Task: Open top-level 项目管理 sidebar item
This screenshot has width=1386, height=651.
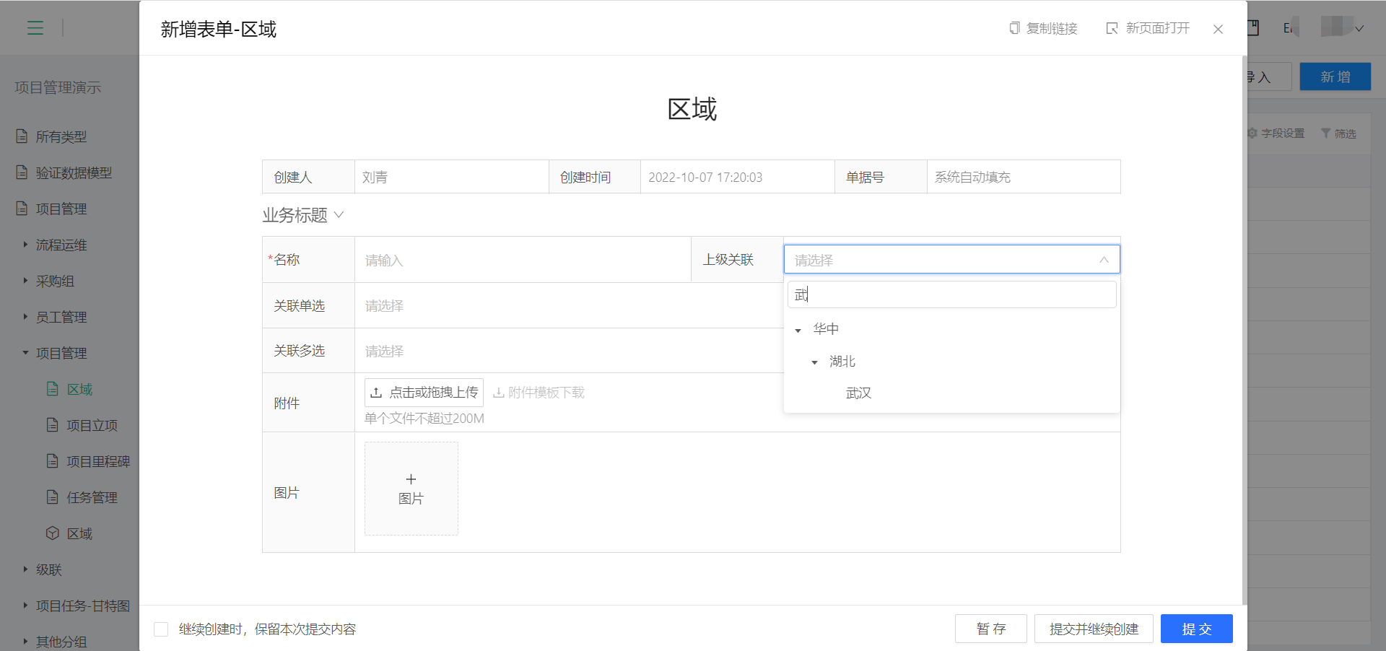Action: click(61, 209)
